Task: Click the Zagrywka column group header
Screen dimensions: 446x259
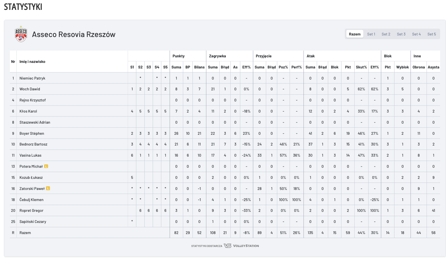Action: click(x=217, y=56)
